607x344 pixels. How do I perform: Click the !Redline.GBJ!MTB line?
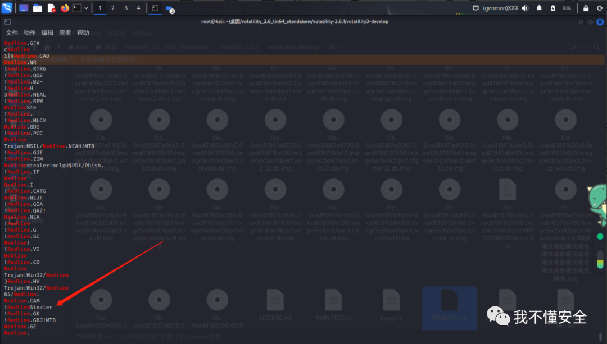tap(30, 320)
